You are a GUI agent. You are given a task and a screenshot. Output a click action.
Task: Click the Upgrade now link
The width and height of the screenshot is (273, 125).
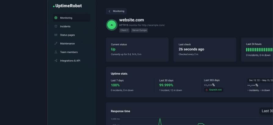coord(215,90)
